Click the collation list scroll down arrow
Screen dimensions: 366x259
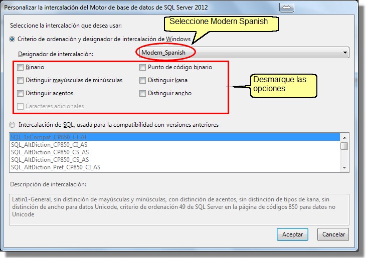click(344, 167)
